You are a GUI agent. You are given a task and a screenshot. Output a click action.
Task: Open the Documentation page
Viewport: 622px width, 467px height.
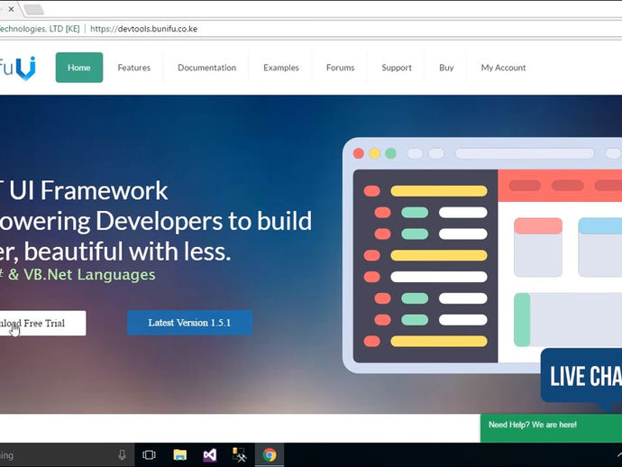coord(206,68)
